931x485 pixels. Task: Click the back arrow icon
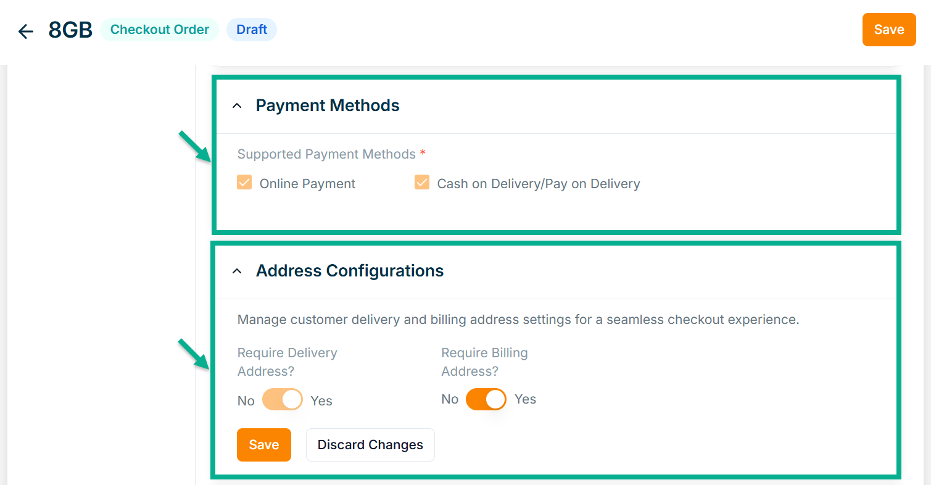click(x=25, y=31)
